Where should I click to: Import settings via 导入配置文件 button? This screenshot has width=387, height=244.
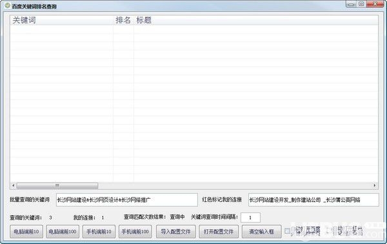tap(176, 232)
